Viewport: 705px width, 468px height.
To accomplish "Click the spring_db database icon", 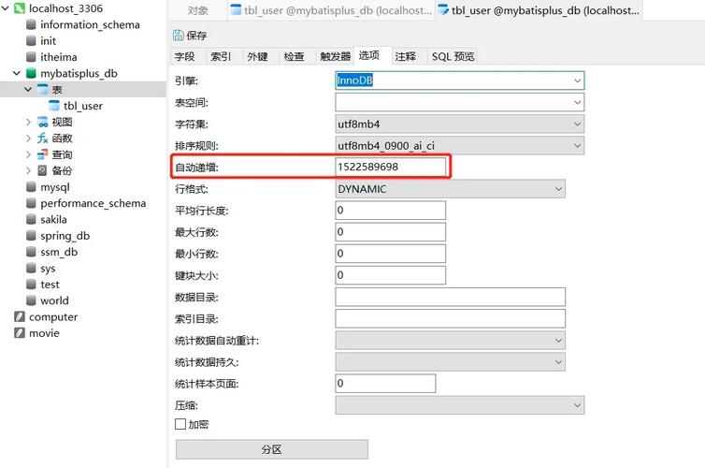I will point(31,235).
